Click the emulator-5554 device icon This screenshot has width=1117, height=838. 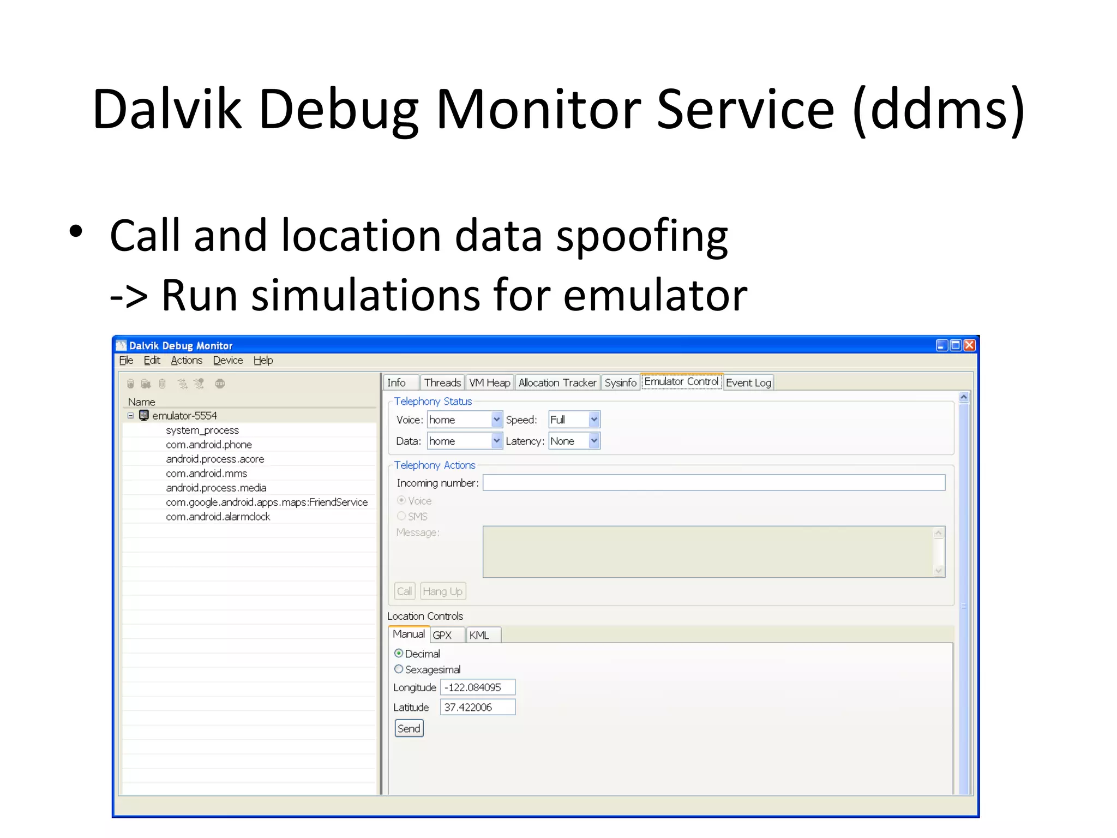point(144,415)
